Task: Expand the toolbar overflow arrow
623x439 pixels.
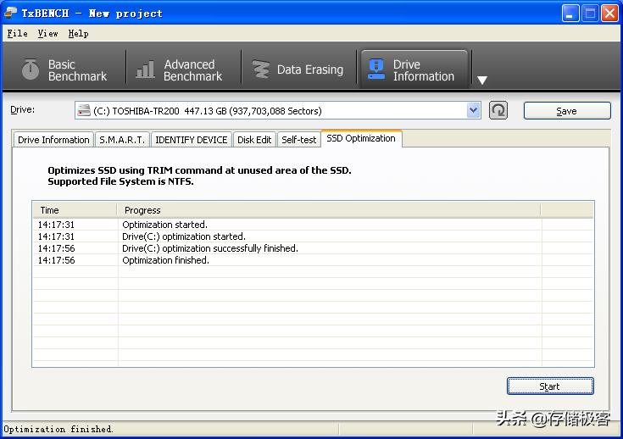Action: [482, 81]
